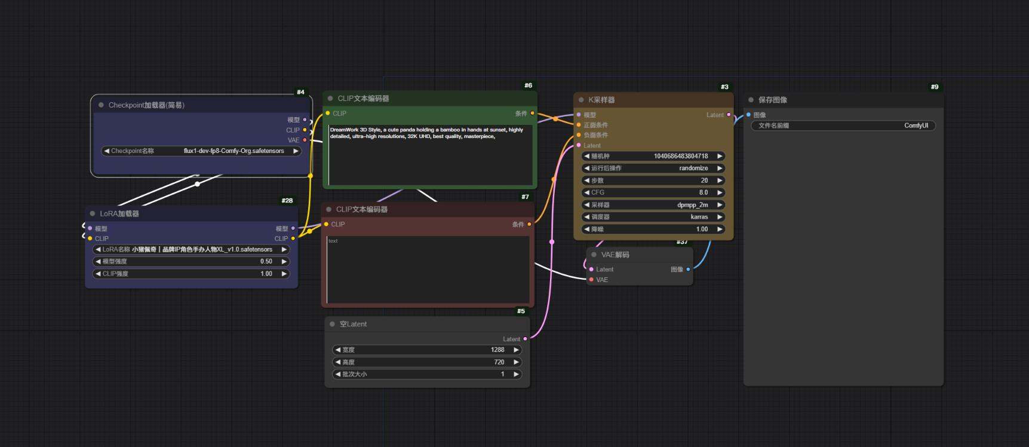Collapse the green CLIP文本编码器 node #6 title dot
This screenshot has width=1029, height=447.
click(x=330, y=99)
